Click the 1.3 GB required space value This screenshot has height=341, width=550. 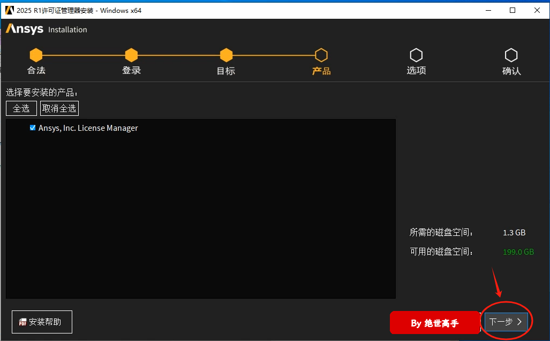click(x=514, y=233)
